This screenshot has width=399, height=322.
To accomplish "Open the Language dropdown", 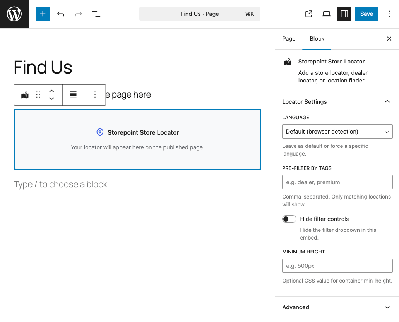I will pos(337,131).
